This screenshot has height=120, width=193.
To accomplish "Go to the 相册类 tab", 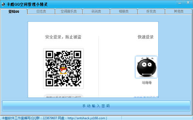I will pos(124,12).
